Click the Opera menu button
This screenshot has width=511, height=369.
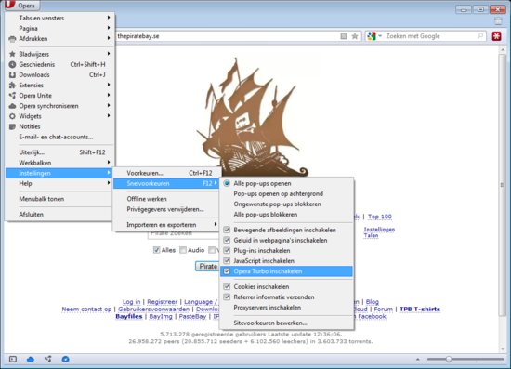click(22, 6)
